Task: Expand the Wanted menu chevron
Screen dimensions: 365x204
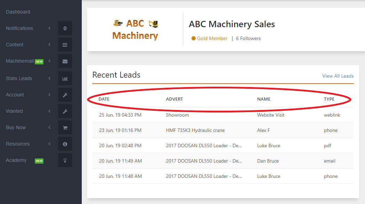Action: [x=49, y=111]
